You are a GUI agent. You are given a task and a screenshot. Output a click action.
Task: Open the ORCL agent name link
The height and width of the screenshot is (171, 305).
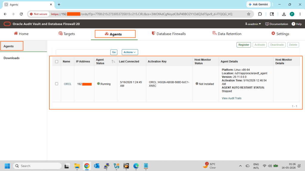pos(68,84)
